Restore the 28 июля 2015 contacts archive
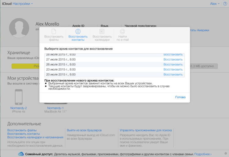 (173, 55)
